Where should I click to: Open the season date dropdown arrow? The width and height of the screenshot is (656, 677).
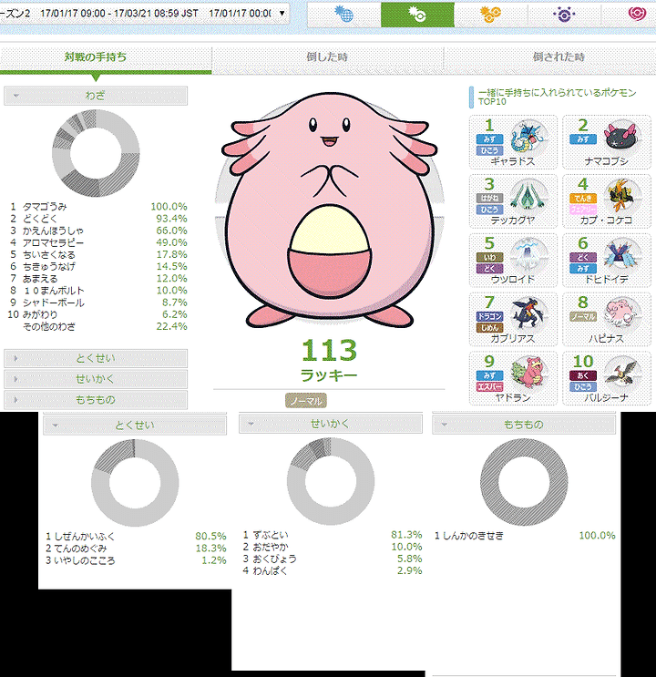pyautogui.click(x=282, y=13)
